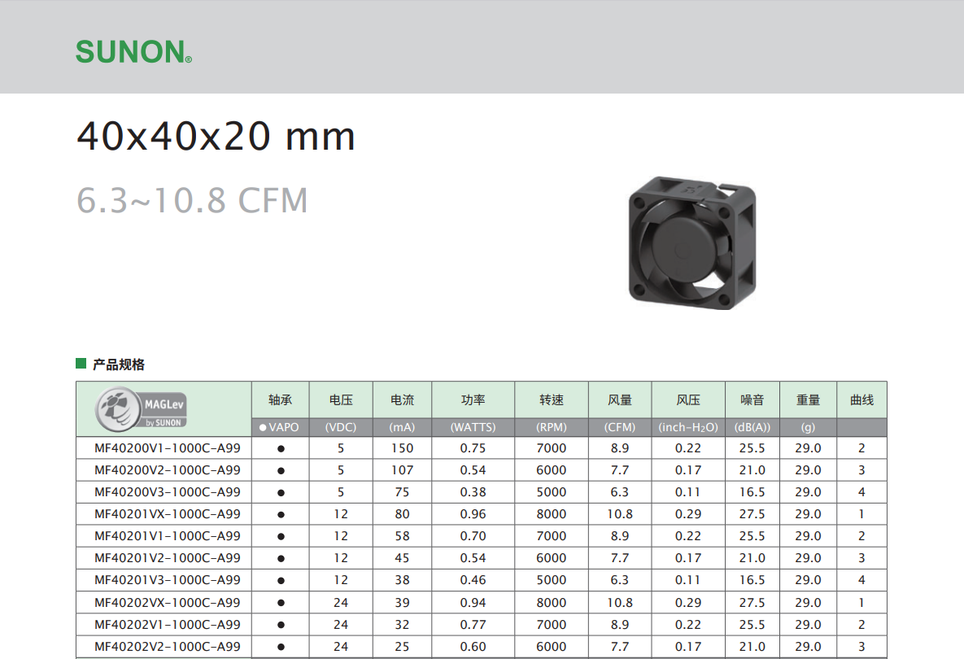
Task: Click the "轴承" column header
Action: coord(281,400)
